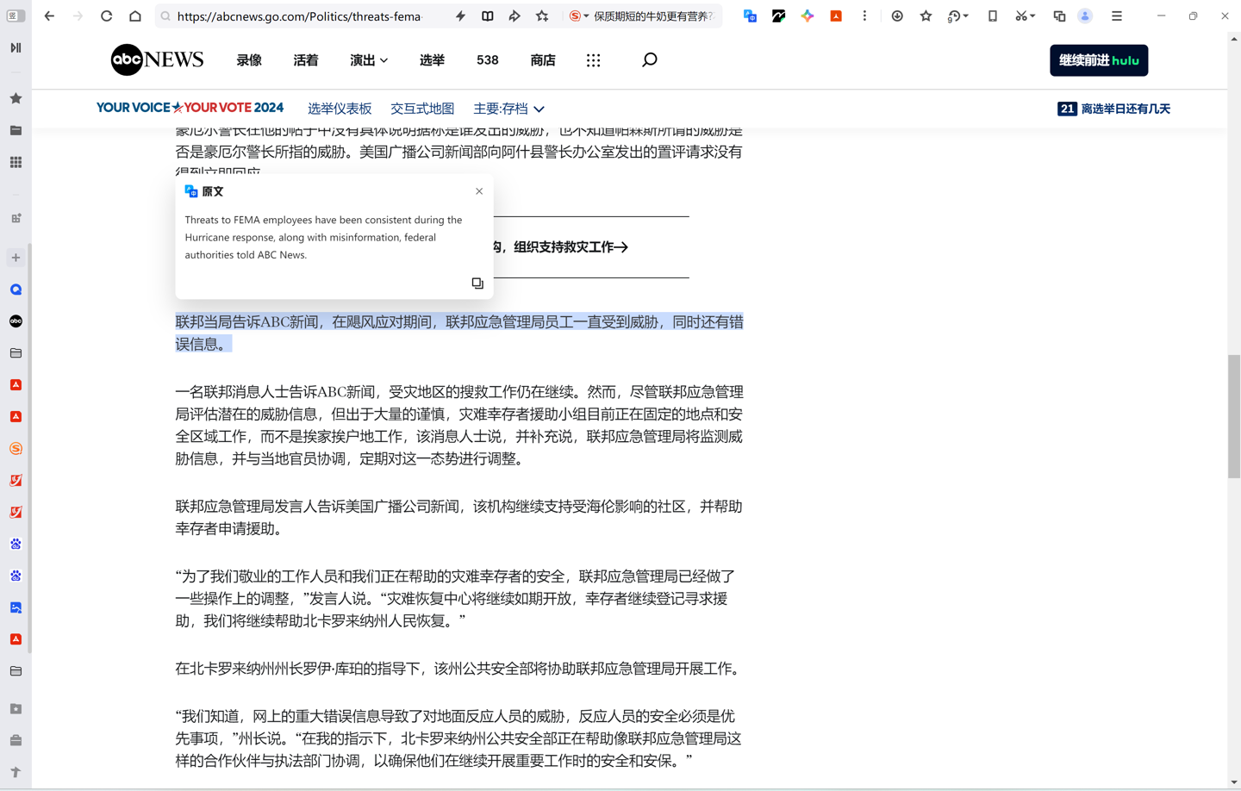Click the vertical page scrollbar thumb
1241x791 pixels.
click(x=1234, y=415)
